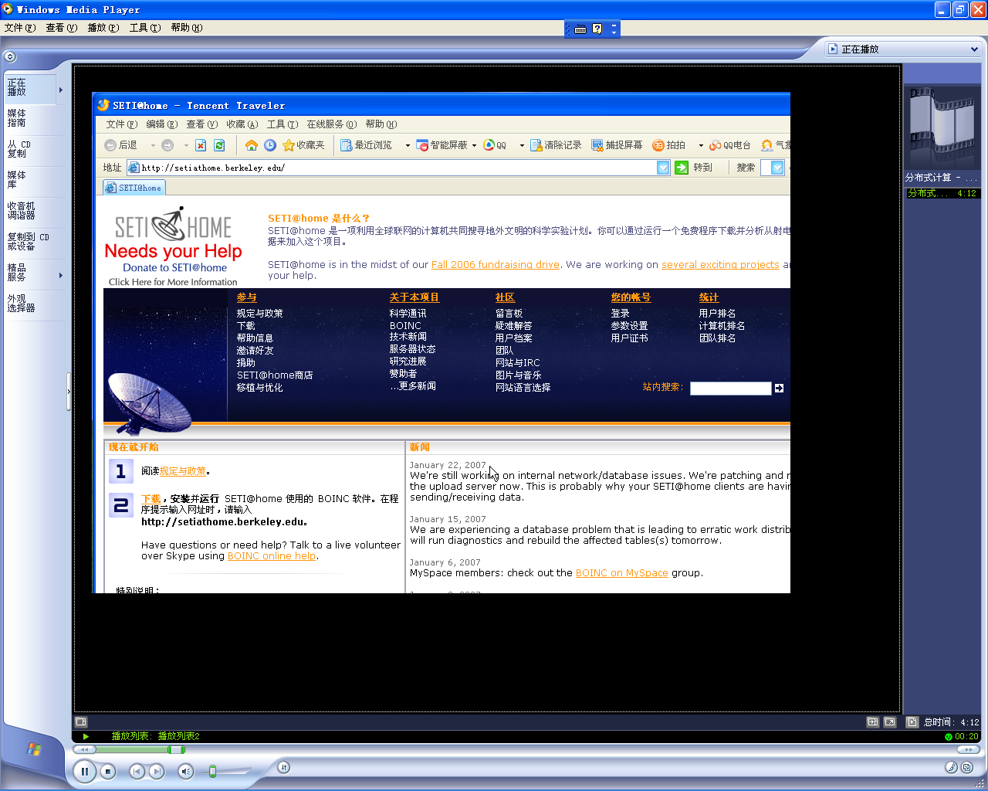Click the 总时间 4:12 display
This screenshot has height=791, width=988.
point(951,722)
